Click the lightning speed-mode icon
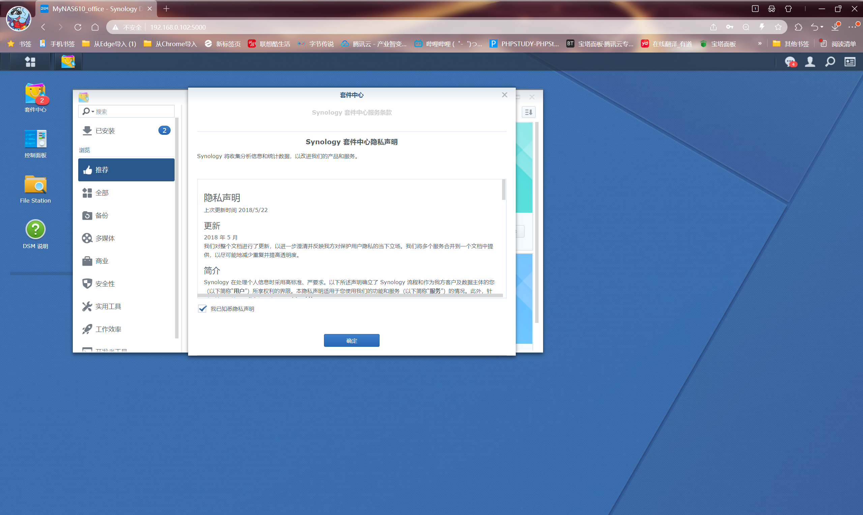Image resolution: width=863 pixels, height=515 pixels. click(x=762, y=27)
